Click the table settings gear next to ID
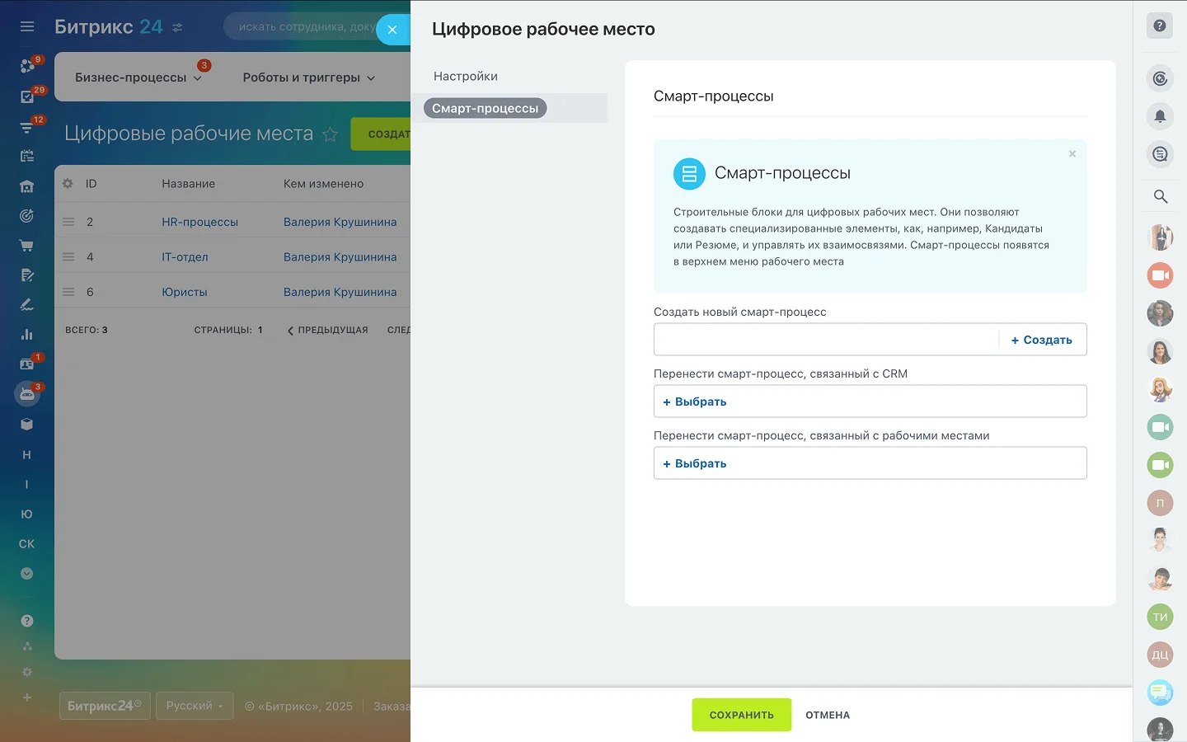Screen dimensions: 1187x742 pos(68,183)
